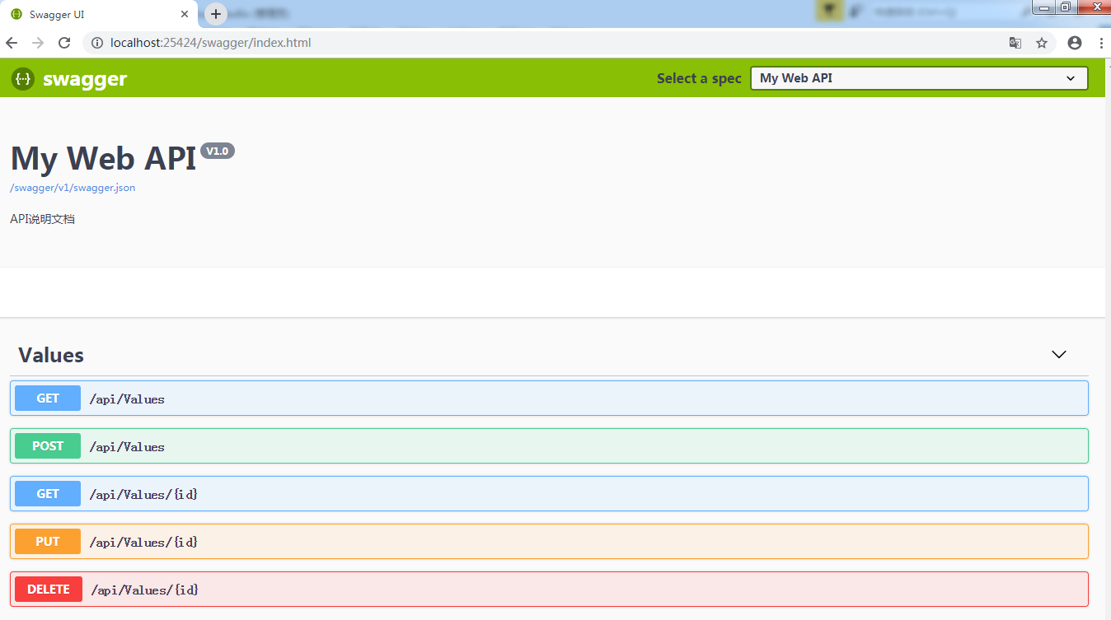
Task: Open the Chrome three-dot menu
Action: [1101, 43]
